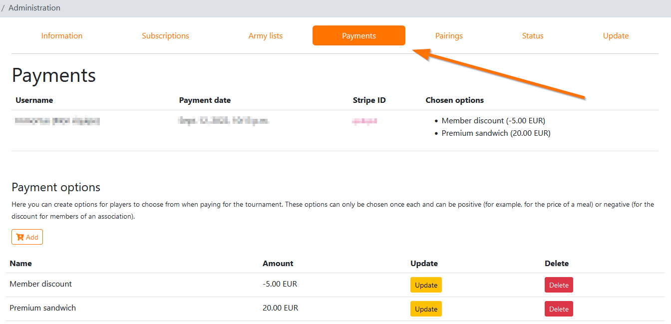Open the Information tab
This screenshot has width=671, height=324.
coord(62,36)
